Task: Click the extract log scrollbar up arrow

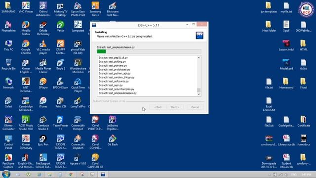Action: click(198, 58)
